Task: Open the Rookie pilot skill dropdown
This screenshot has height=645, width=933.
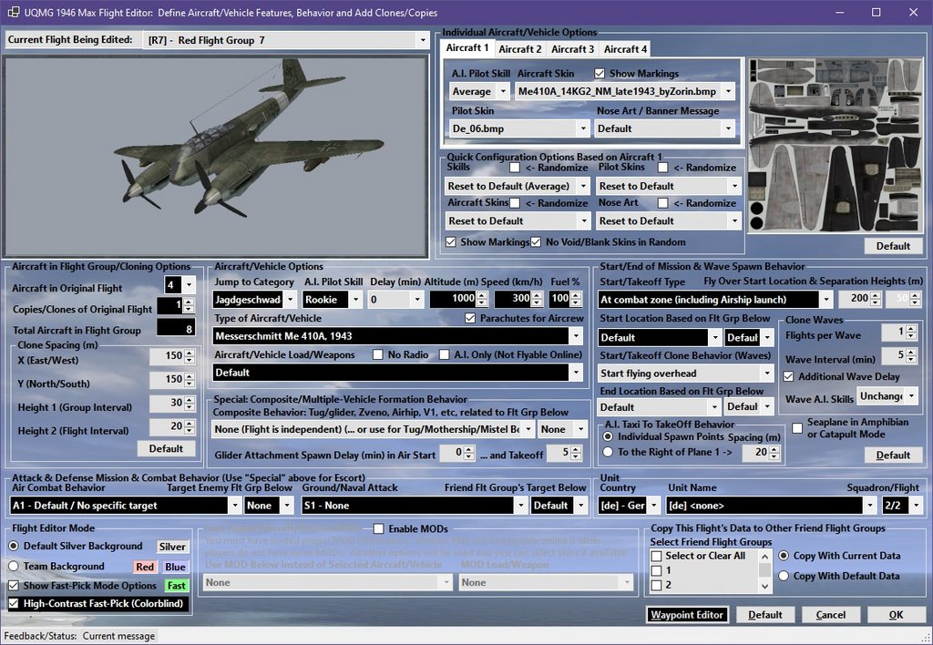Action: pos(355,300)
